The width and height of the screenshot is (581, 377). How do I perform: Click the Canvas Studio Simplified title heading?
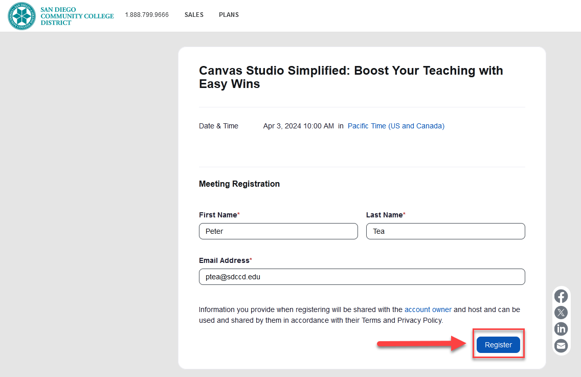351,77
